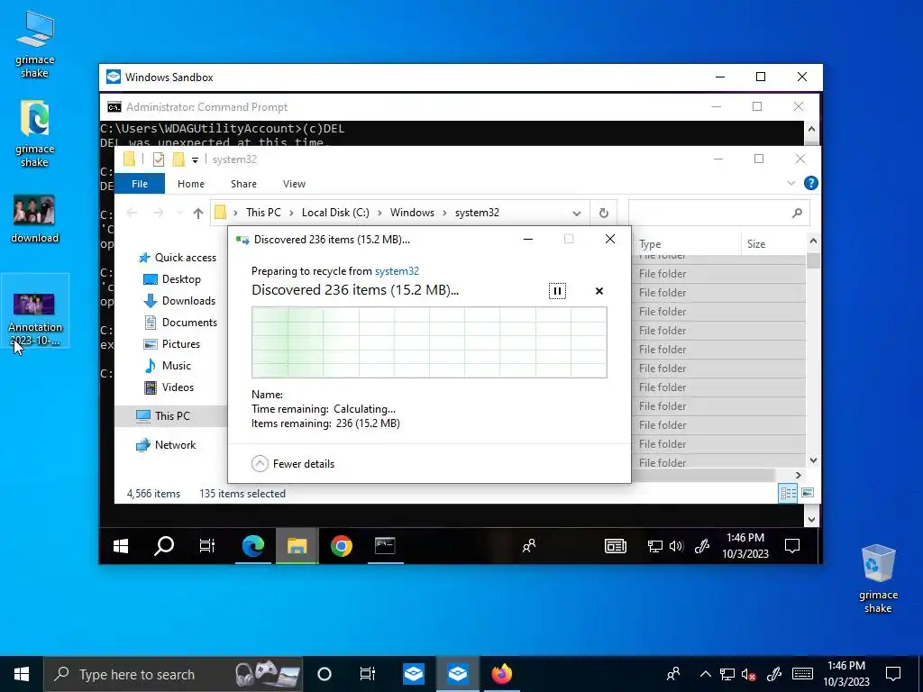Switch to the Share ribbon tab
This screenshot has height=692, width=923.
click(243, 184)
